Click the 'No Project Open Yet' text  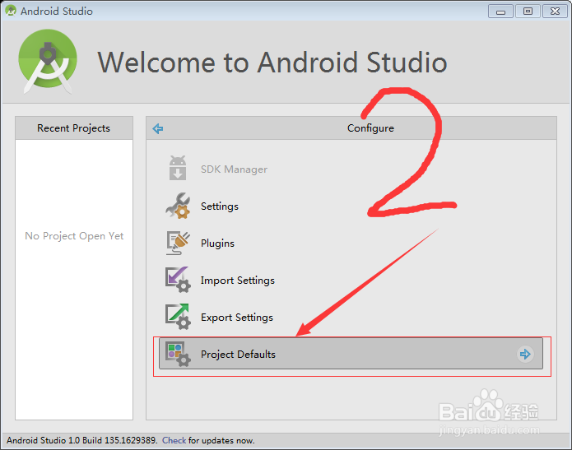click(x=74, y=236)
